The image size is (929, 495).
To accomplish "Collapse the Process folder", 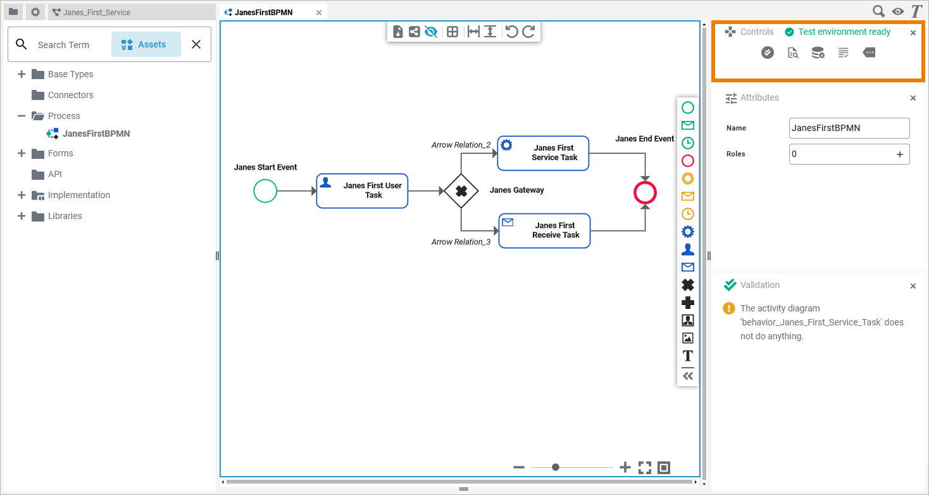I will pos(22,116).
